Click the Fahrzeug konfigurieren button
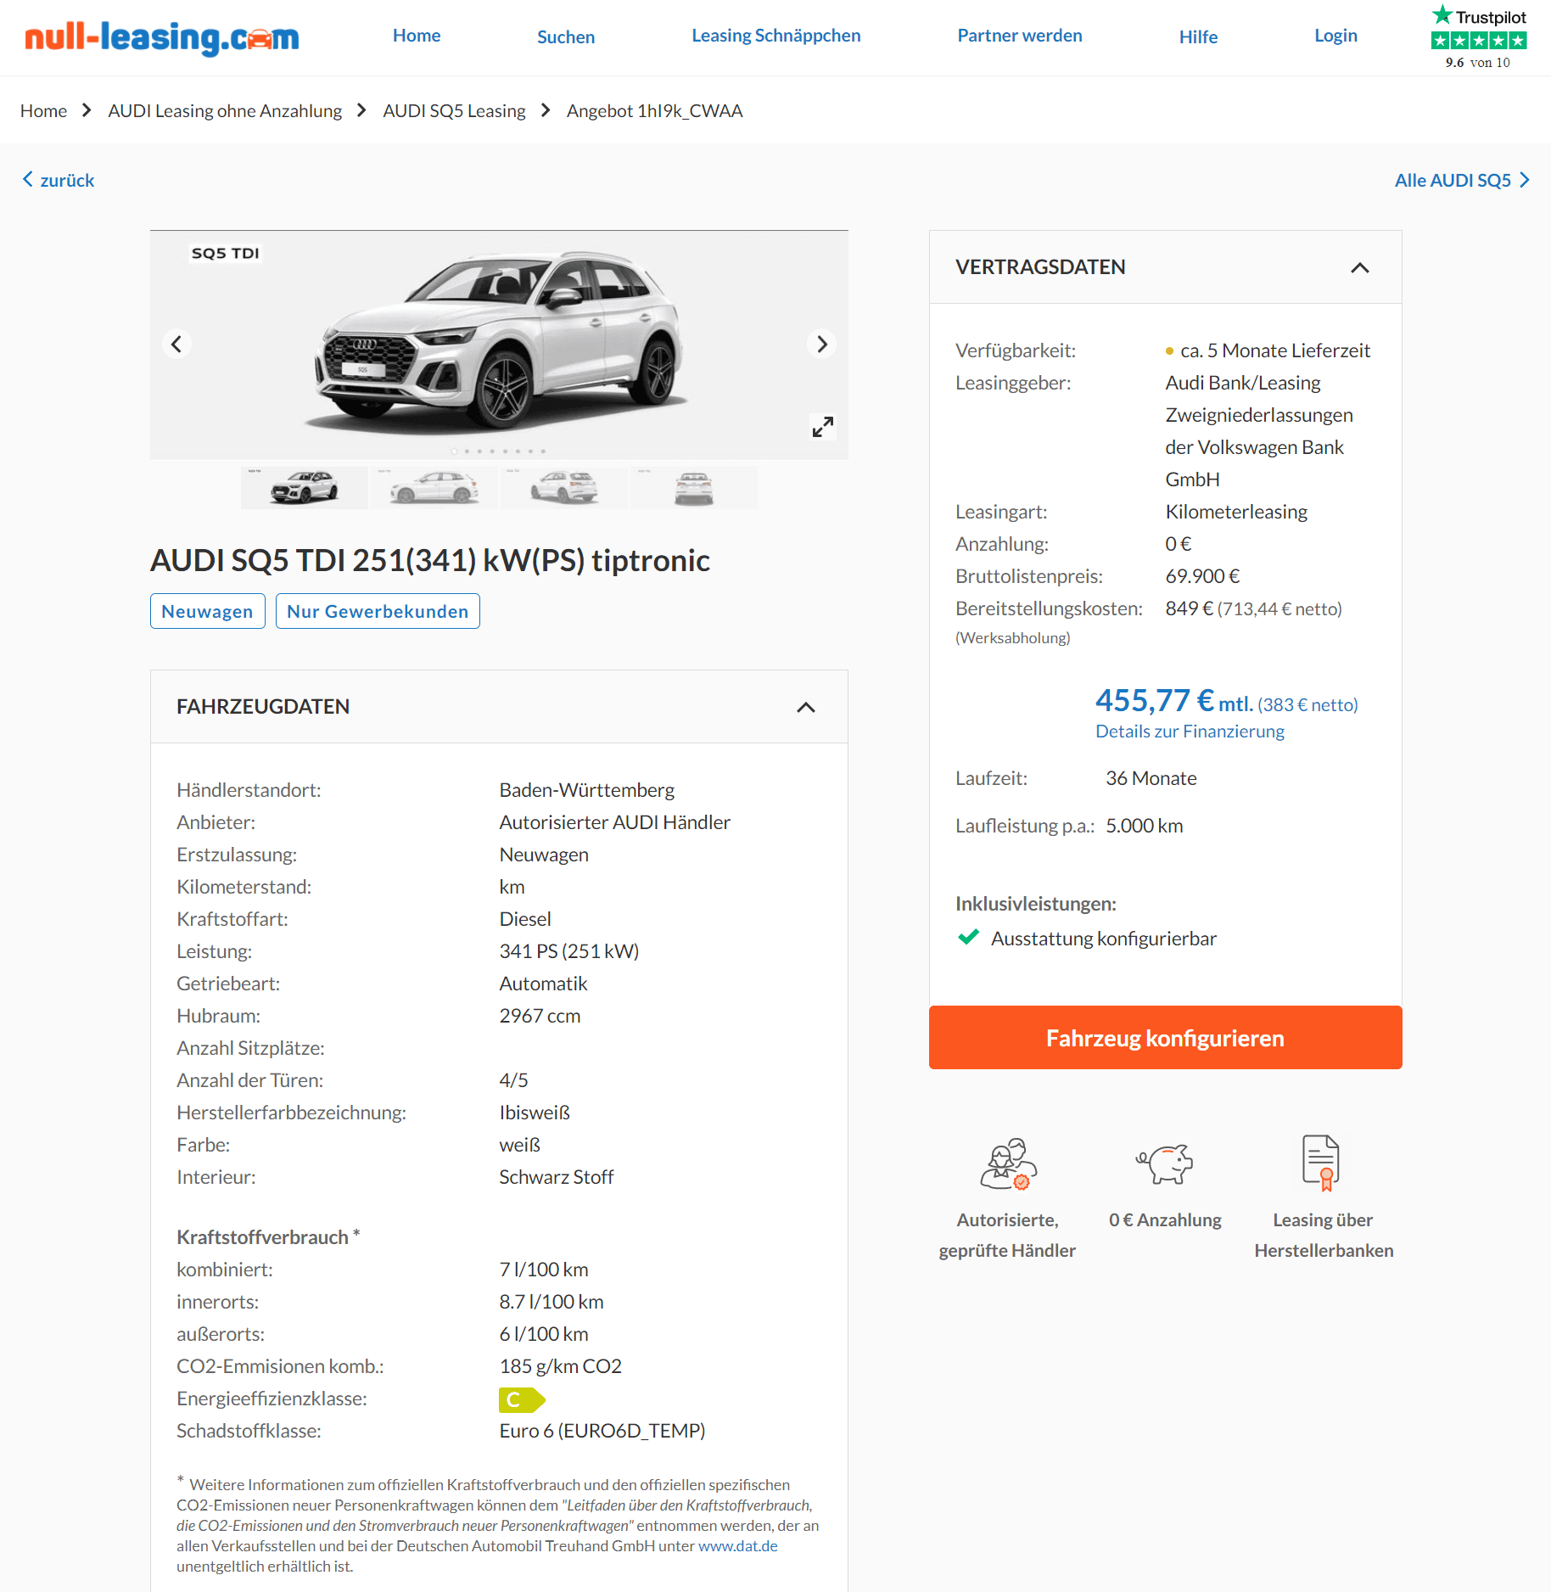The width and height of the screenshot is (1551, 1592). coord(1165,1037)
